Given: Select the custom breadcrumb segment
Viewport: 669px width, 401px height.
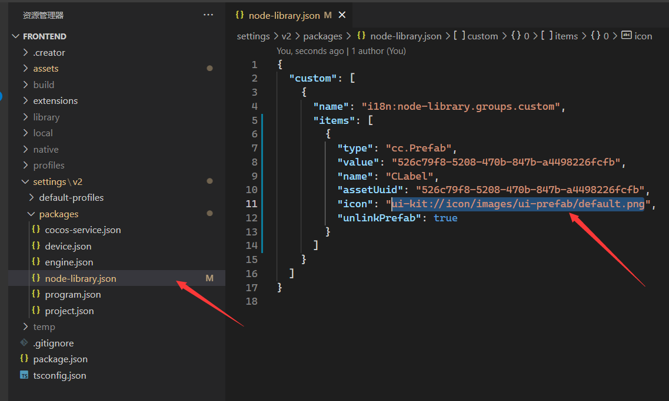Looking at the screenshot, I should pyautogui.click(x=482, y=36).
